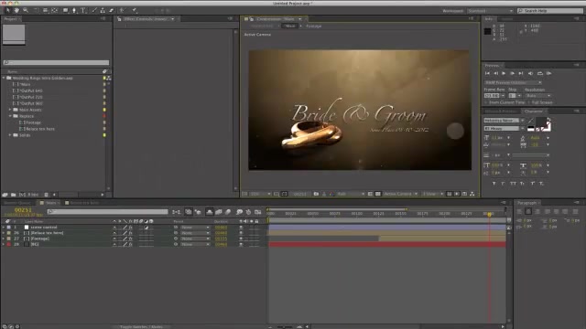This screenshot has width=586, height=329.
Task: Open RAM Preview Options dropdown
Action: pos(513,82)
